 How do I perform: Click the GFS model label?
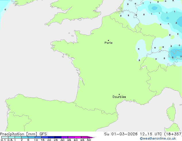(x=43, y=134)
